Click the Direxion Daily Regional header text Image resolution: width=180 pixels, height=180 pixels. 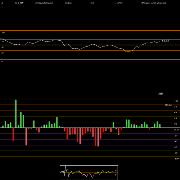(x=154, y=3)
